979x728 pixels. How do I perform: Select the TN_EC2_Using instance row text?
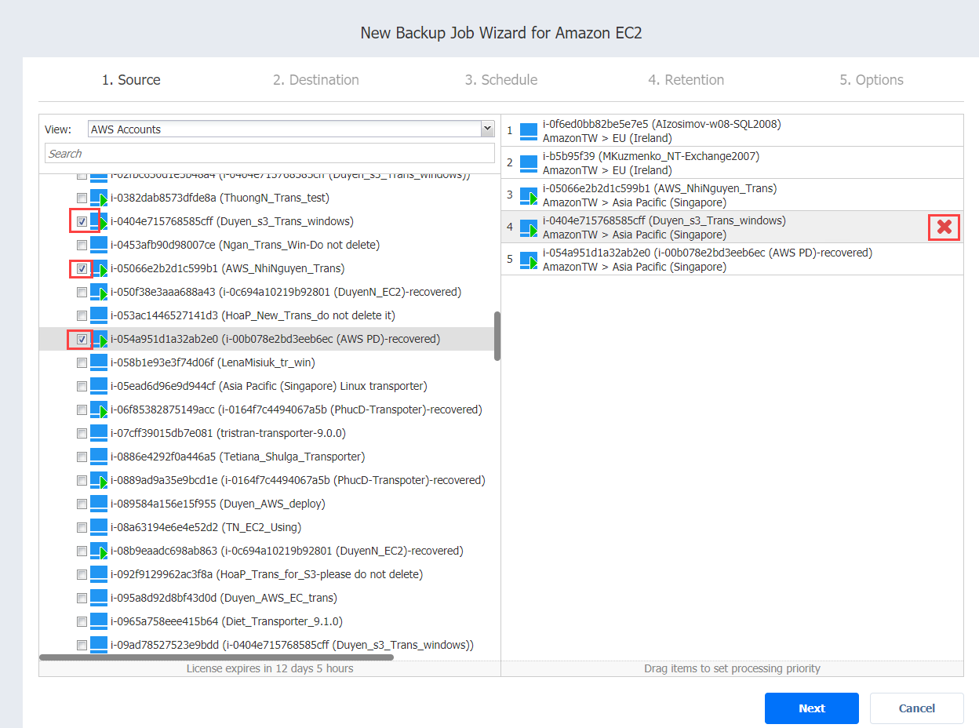pyautogui.click(x=206, y=527)
